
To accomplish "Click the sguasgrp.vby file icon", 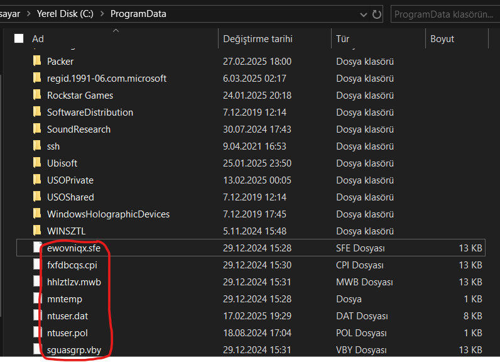I will 38,349.
